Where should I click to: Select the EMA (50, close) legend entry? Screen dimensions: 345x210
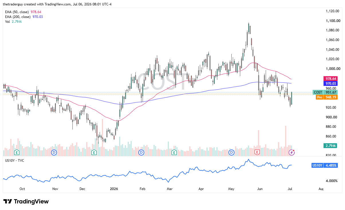click(23, 12)
